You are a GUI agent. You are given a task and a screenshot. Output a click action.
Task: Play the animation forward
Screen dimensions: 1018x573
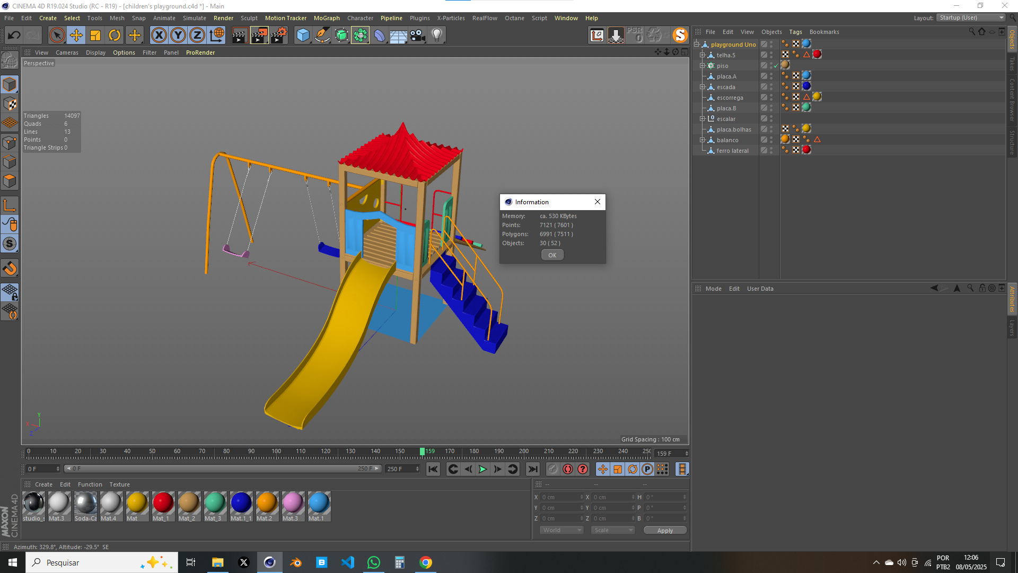[482, 469]
